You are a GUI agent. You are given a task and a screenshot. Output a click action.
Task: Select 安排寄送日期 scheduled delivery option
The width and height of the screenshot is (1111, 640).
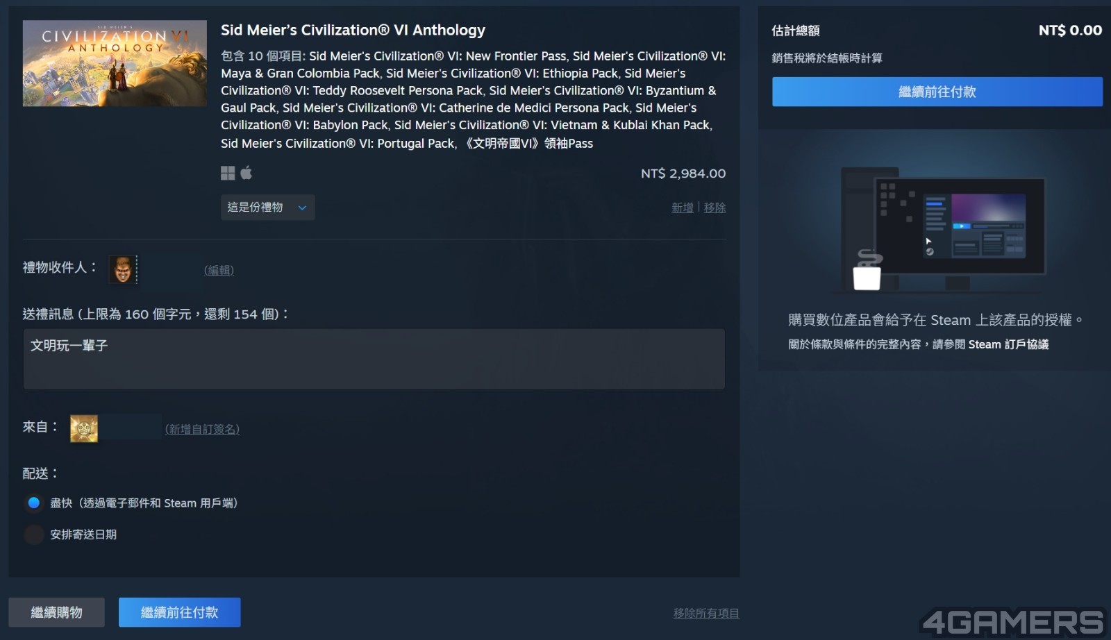(34, 534)
